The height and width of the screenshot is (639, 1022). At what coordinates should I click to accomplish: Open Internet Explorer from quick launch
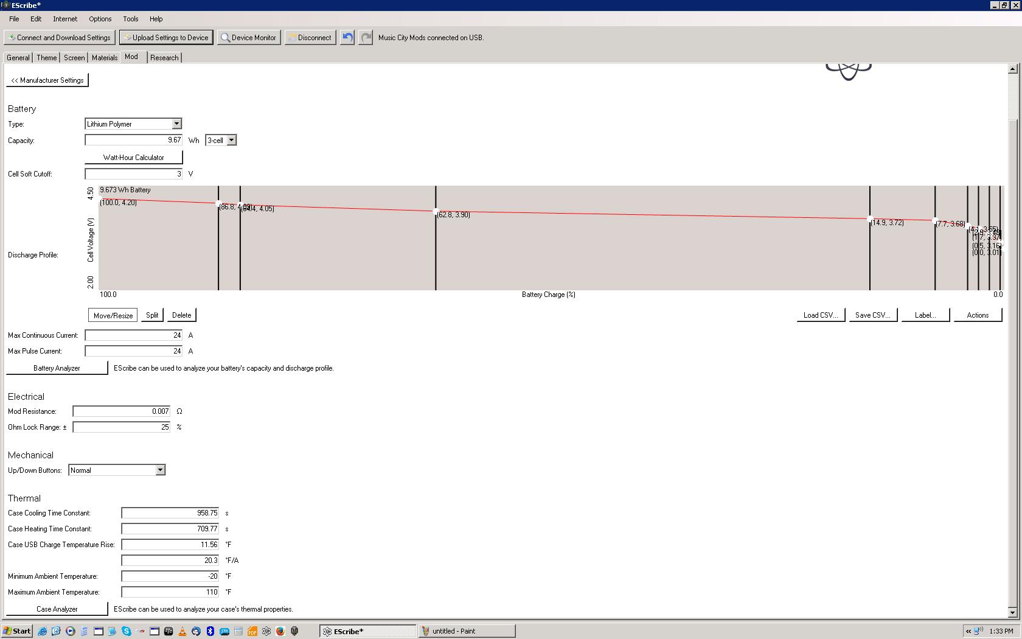coord(42,631)
